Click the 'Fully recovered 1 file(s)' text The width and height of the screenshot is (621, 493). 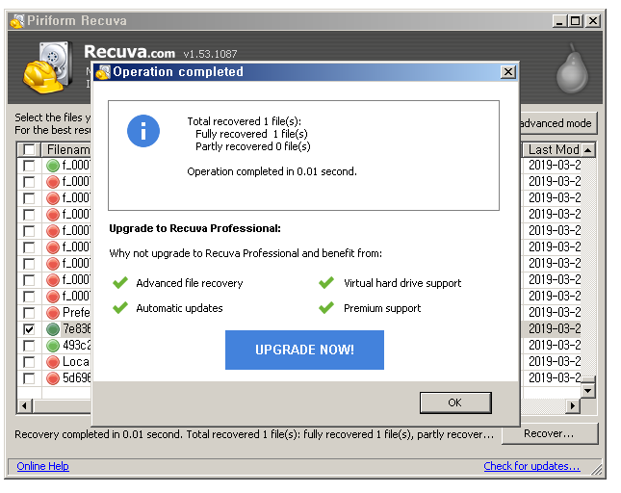click(x=251, y=134)
